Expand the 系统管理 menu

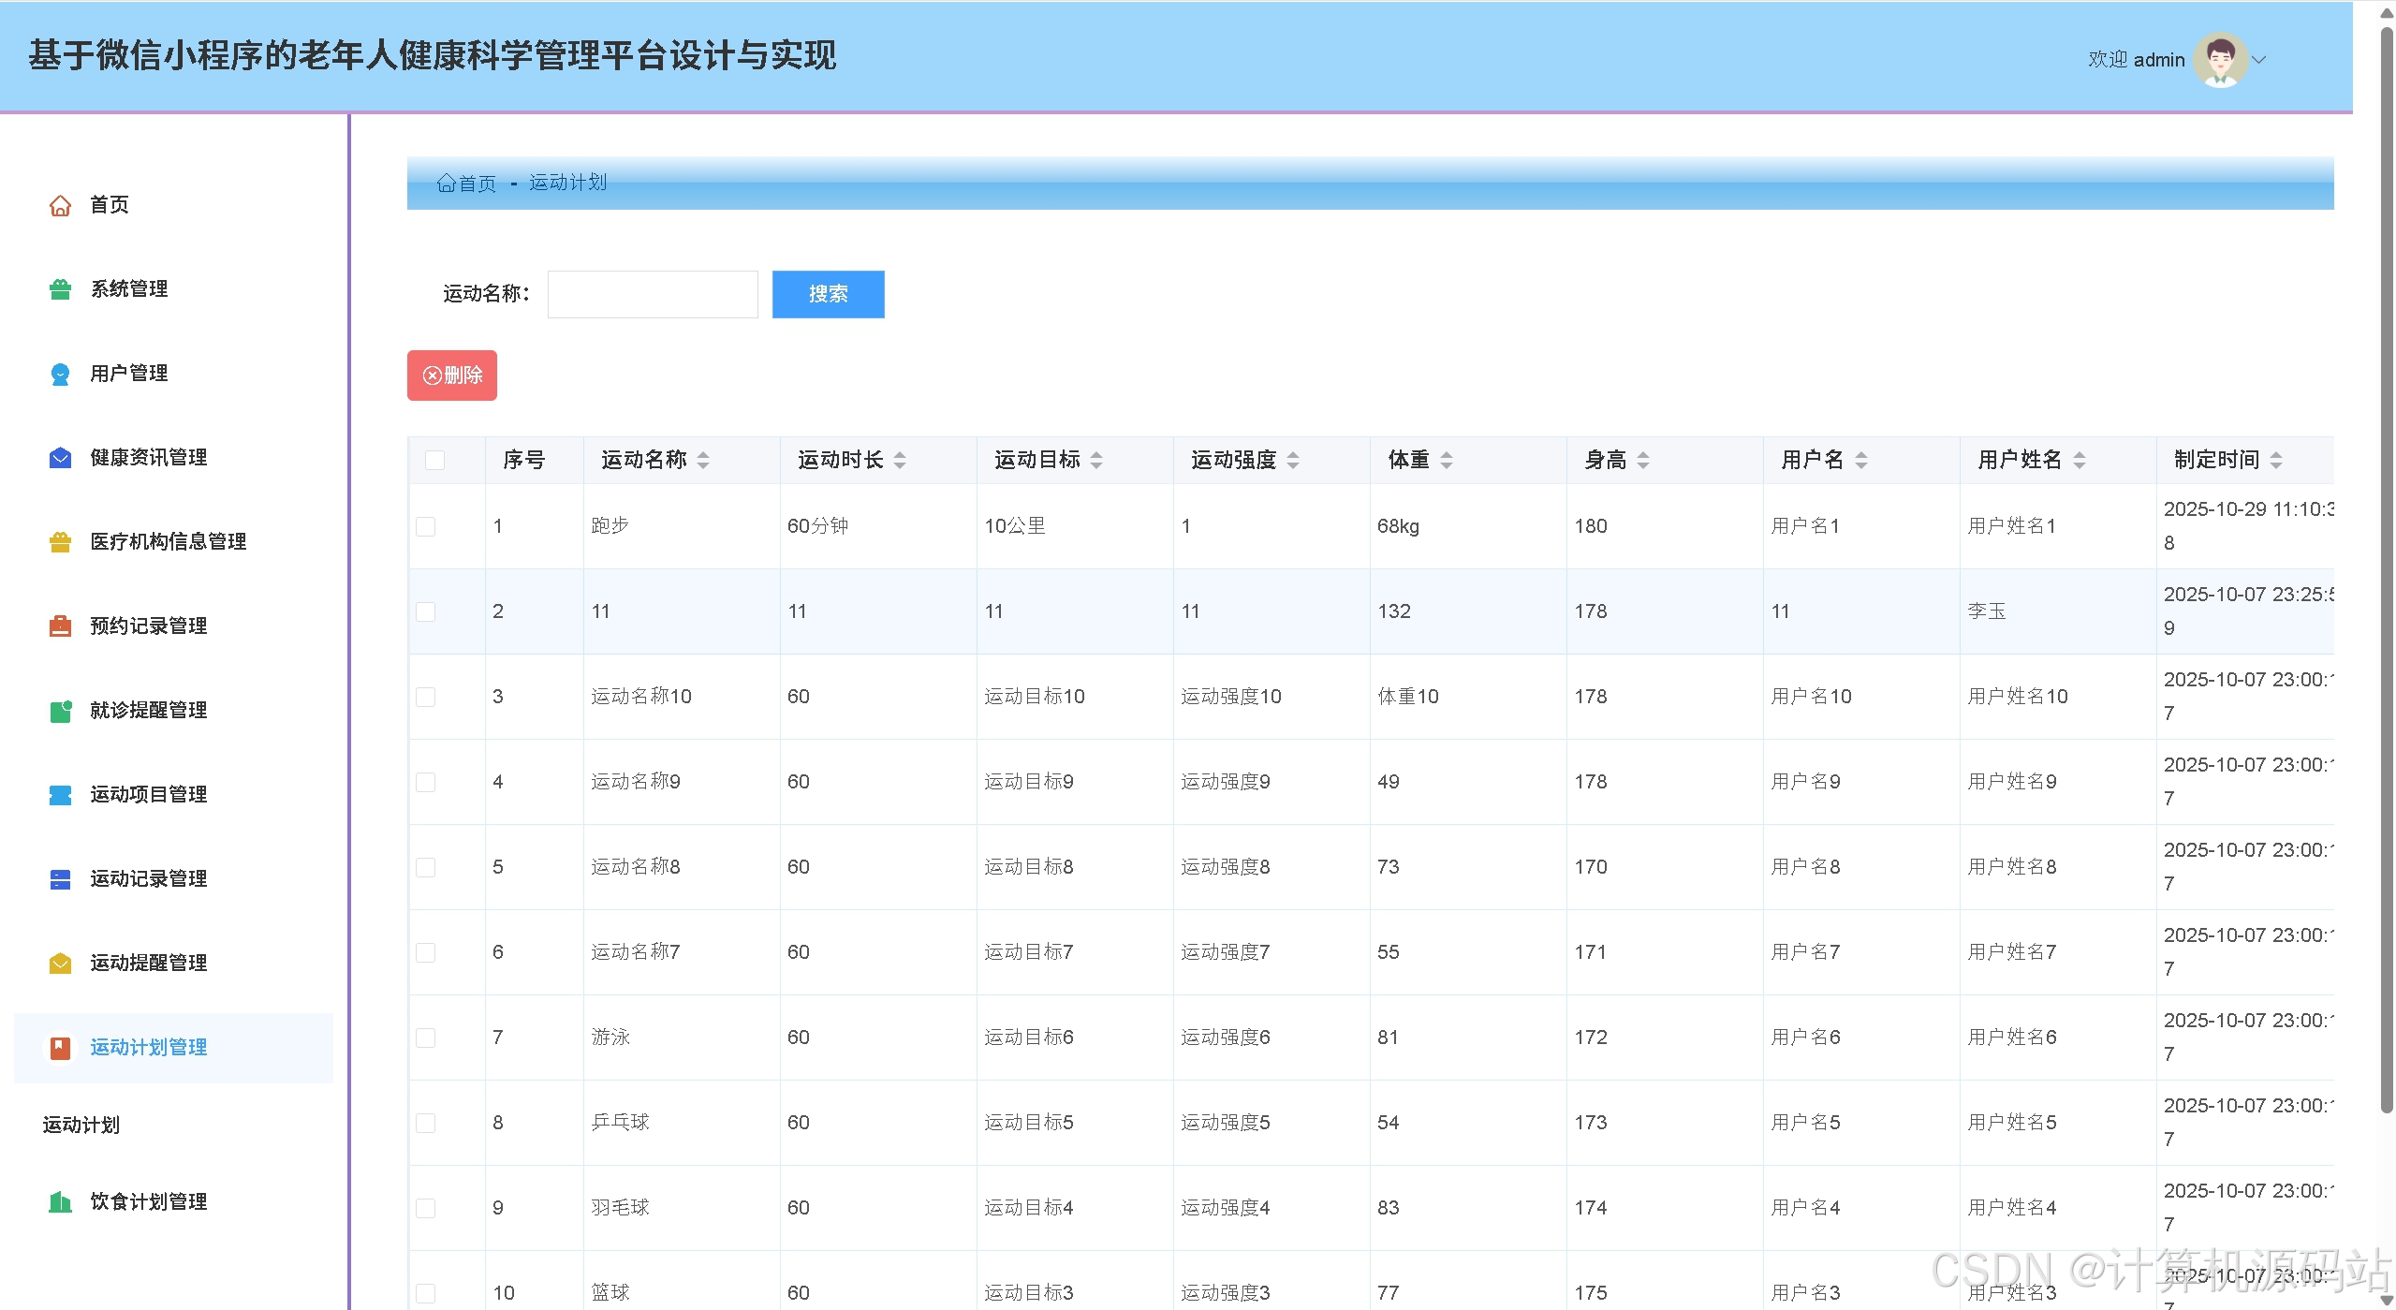point(173,289)
